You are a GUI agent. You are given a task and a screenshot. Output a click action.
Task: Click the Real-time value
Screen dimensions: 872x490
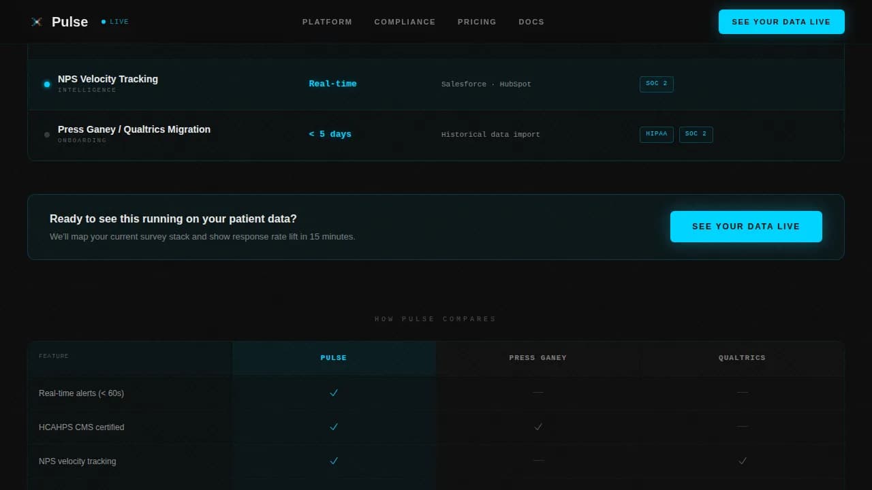coord(332,84)
